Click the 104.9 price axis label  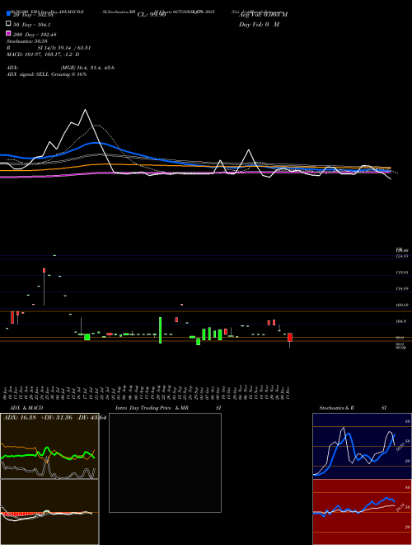401,322
